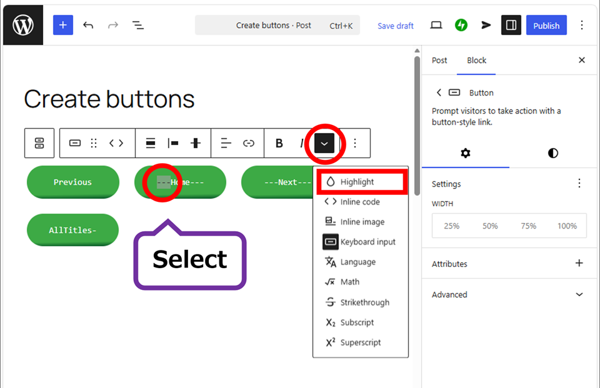
Task: Go back from Button block panel
Action: coord(439,92)
